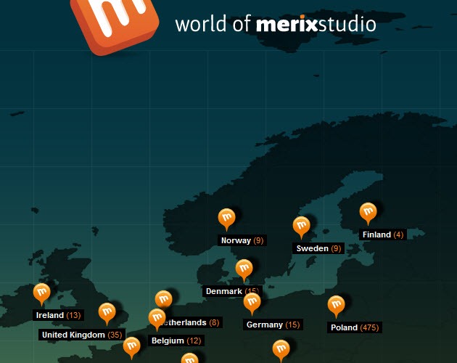Screen dimensions: 457x363
Task: Click the orange Merixstudio logo icon
Action: pos(115,25)
